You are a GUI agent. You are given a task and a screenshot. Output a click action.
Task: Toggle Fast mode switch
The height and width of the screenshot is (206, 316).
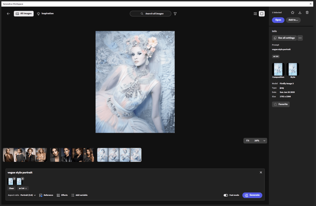point(226,195)
